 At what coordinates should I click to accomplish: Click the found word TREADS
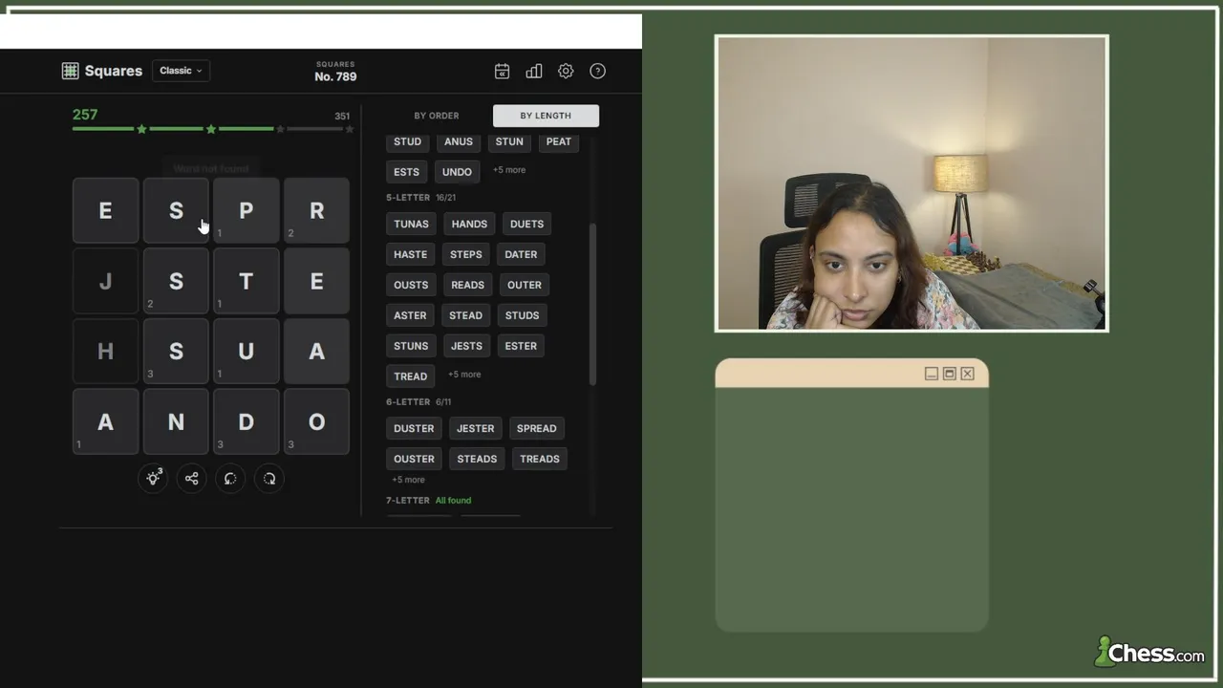(540, 459)
